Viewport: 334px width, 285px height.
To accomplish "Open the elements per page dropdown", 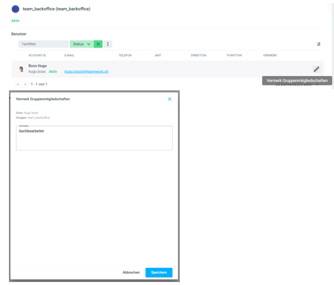I will (318, 84).
